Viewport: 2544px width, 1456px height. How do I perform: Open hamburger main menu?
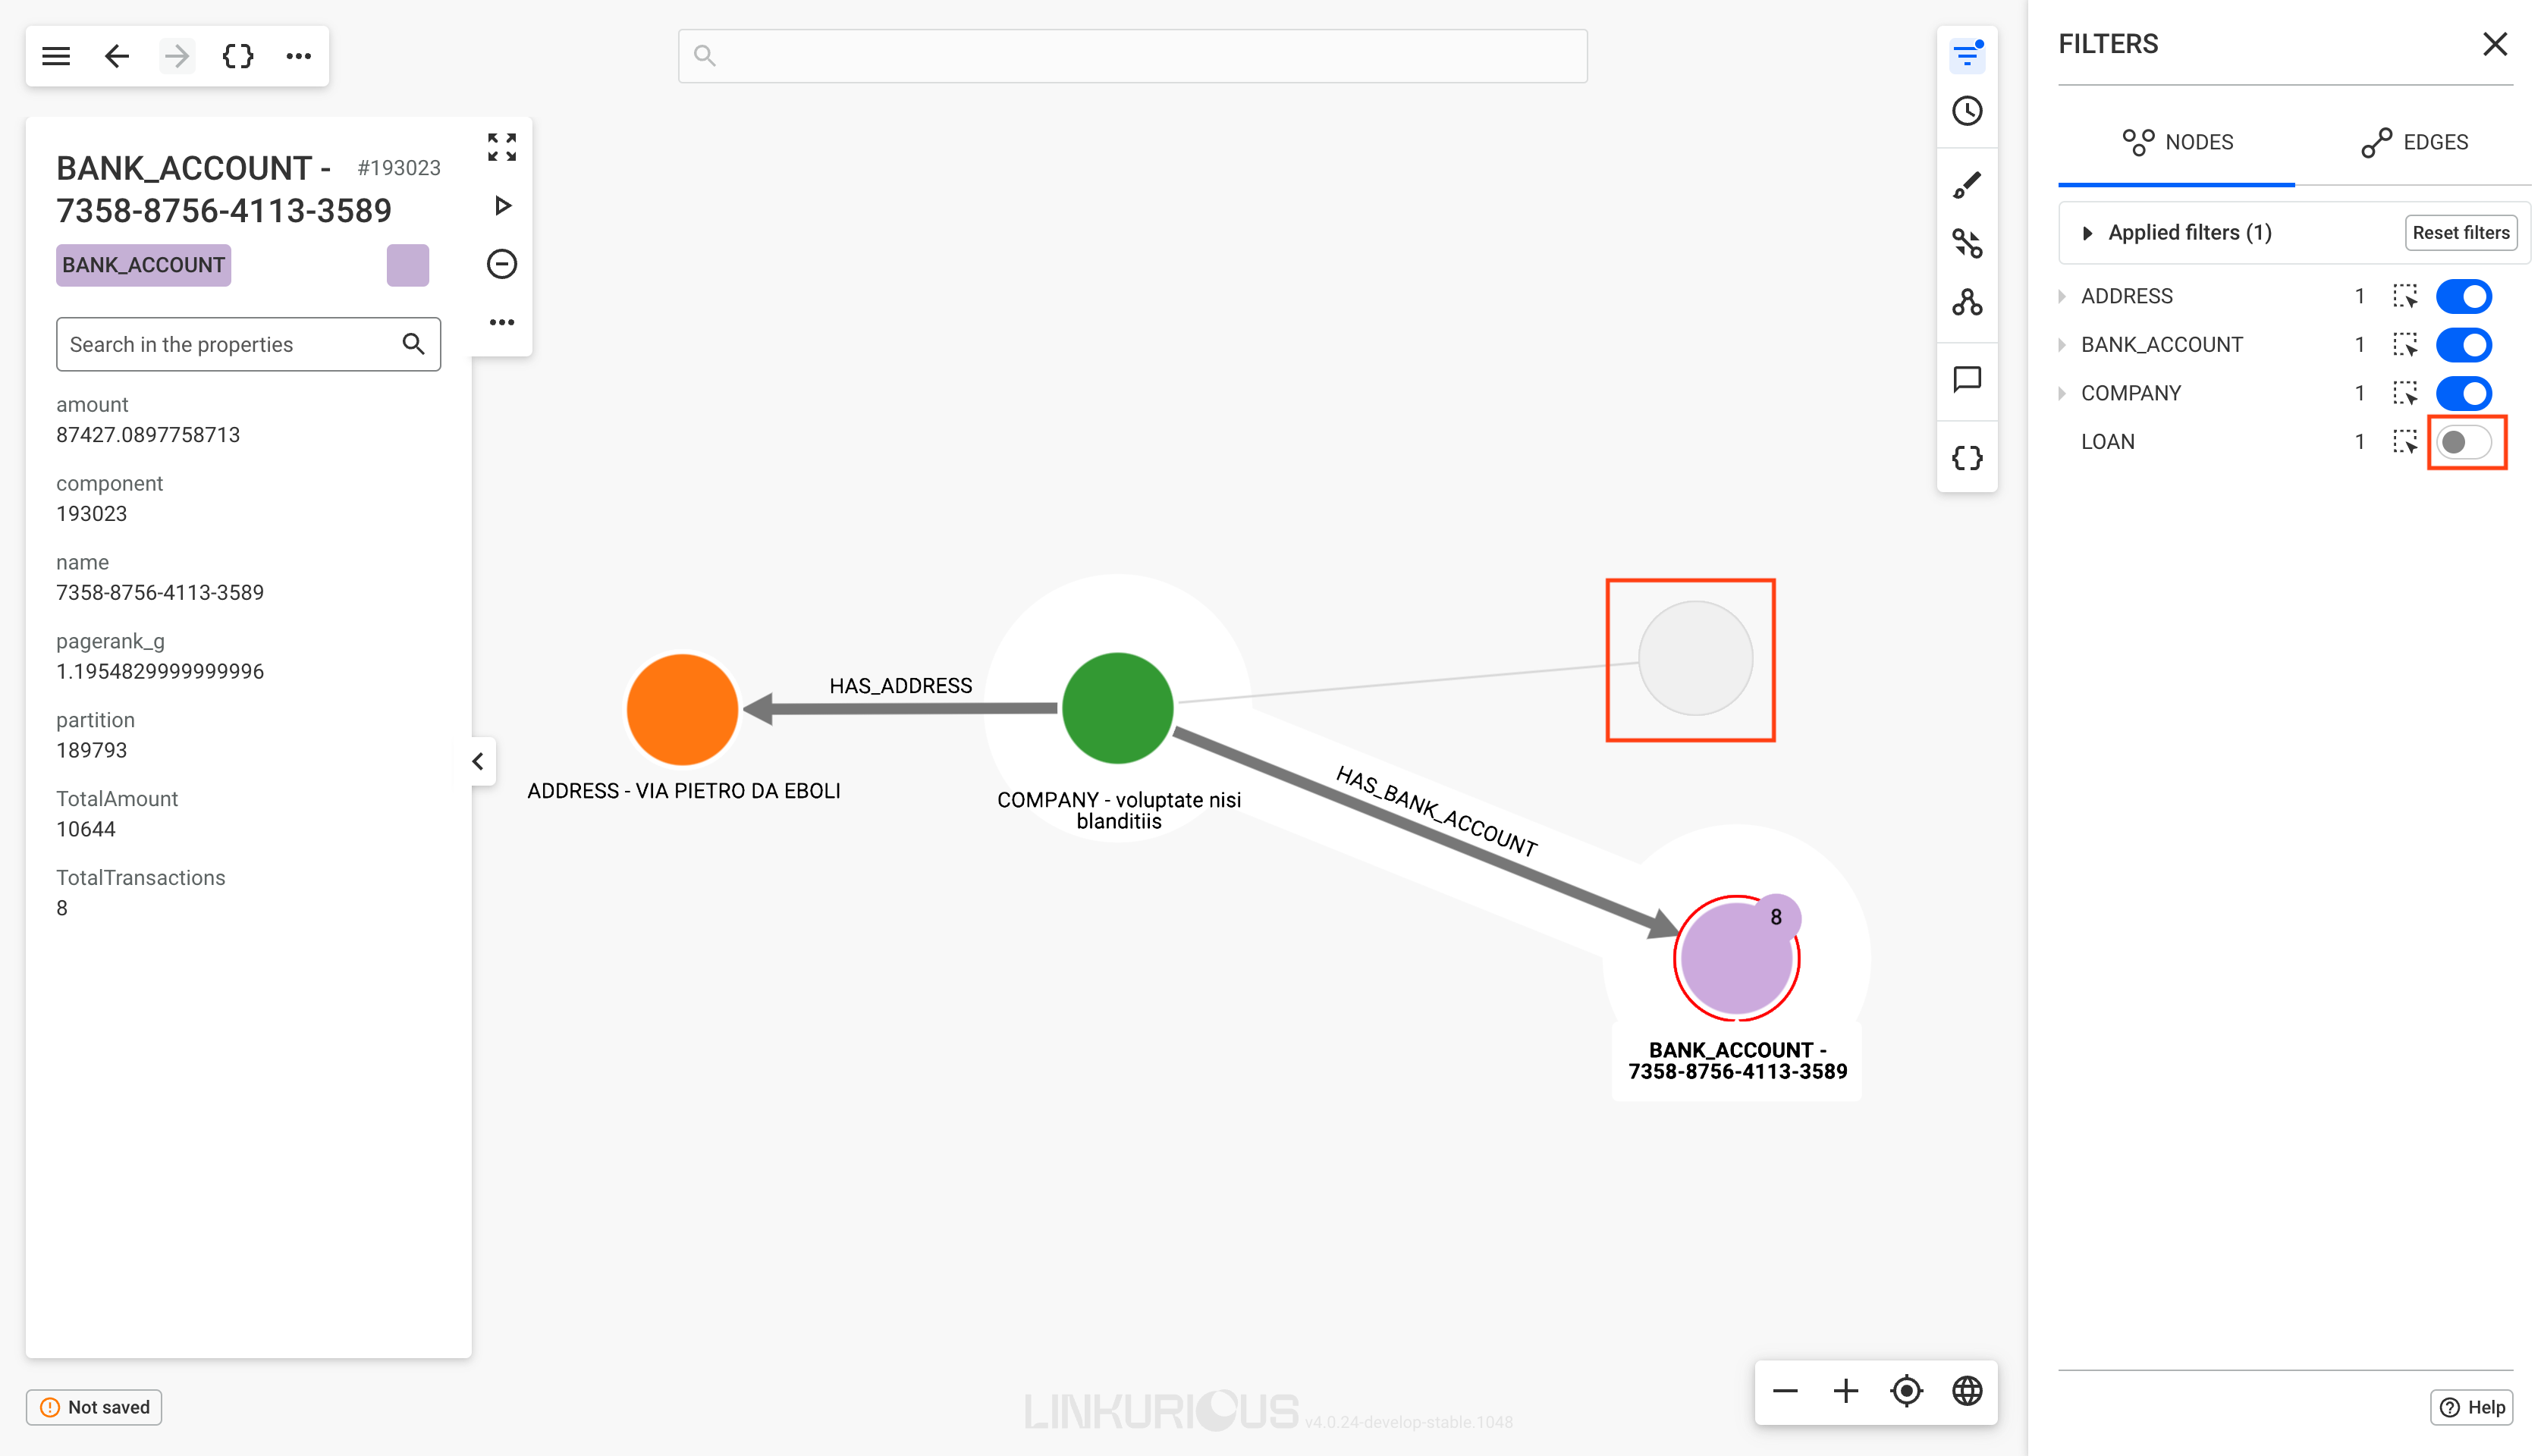point(56,56)
